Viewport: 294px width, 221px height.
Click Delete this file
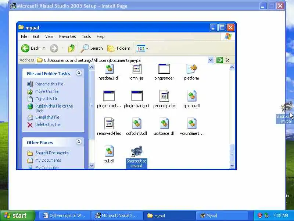pyautogui.click(x=48, y=124)
